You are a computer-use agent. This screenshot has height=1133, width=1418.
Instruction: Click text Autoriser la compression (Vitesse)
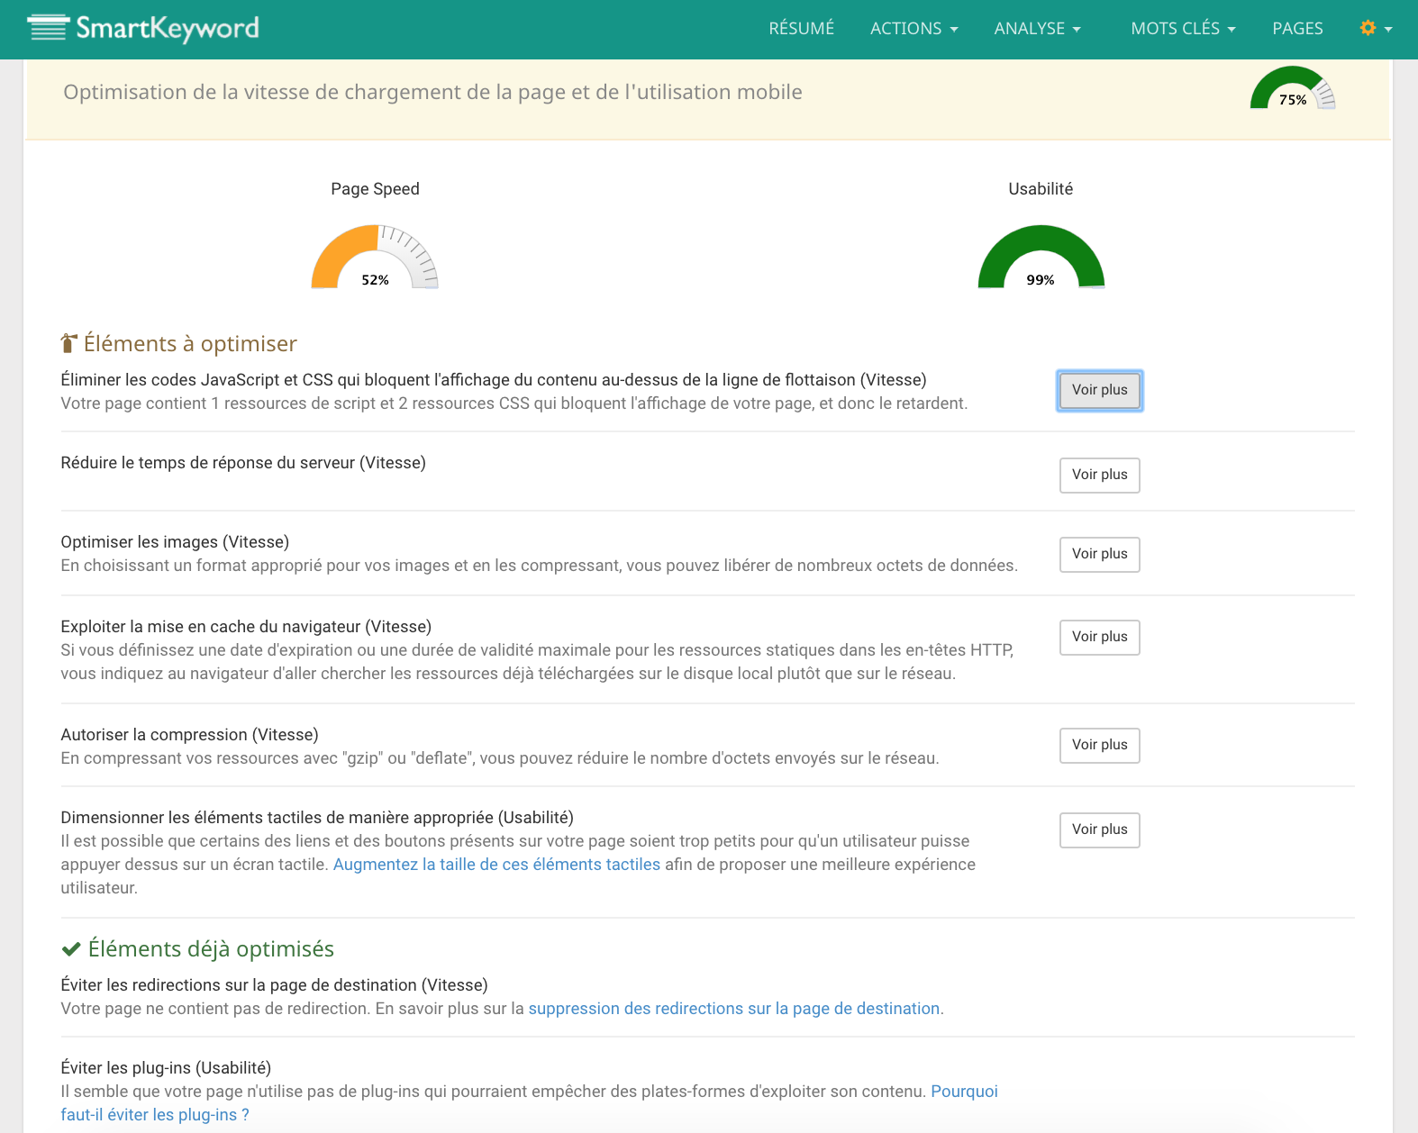[189, 735]
